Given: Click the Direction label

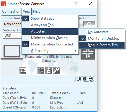Looking at the screenshot, I should [x=57, y=98].
